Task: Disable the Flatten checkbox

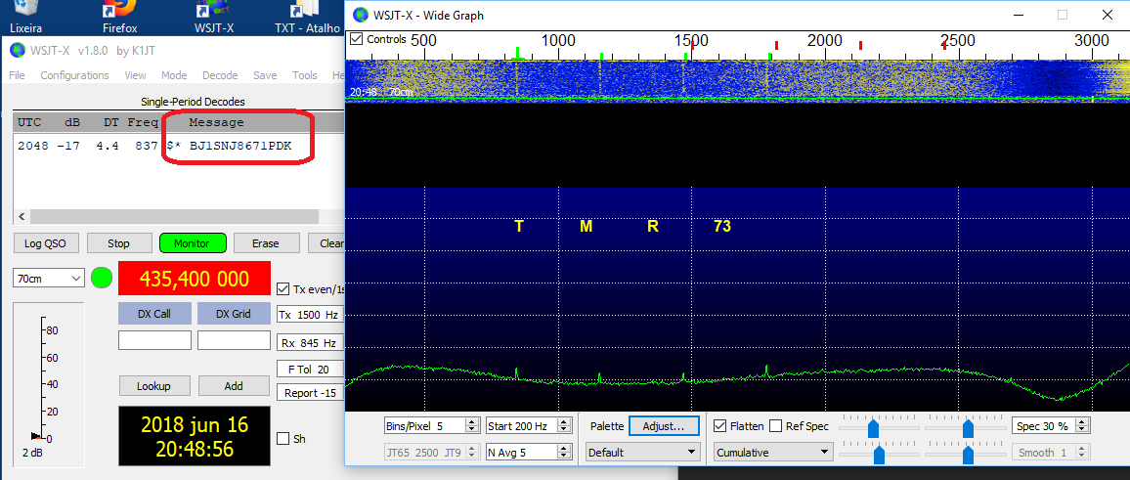Action: coord(720,426)
